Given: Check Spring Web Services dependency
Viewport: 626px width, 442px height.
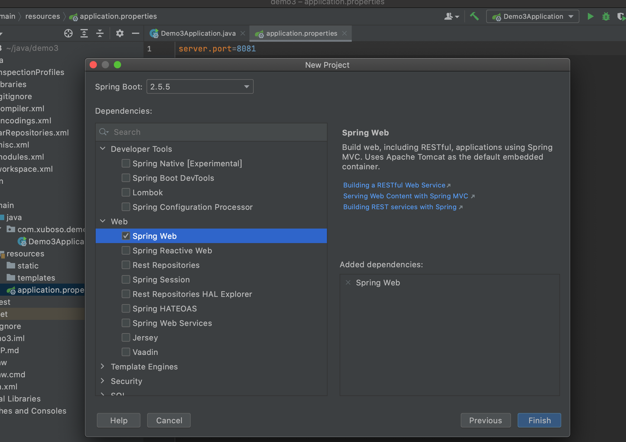Looking at the screenshot, I should (126, 323).
